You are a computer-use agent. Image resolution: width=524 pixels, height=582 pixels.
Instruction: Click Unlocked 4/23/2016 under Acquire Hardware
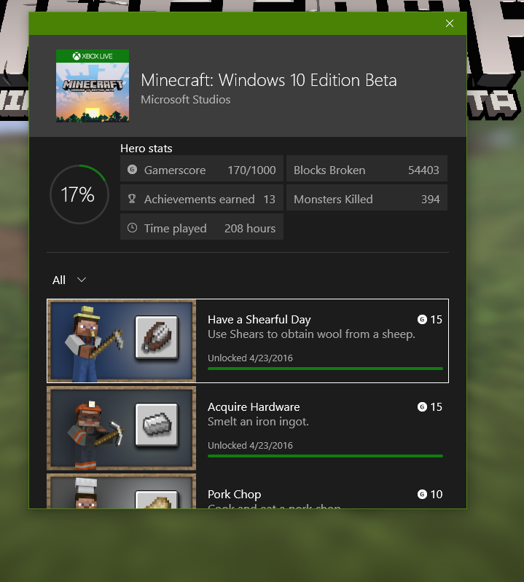[250, 445]
